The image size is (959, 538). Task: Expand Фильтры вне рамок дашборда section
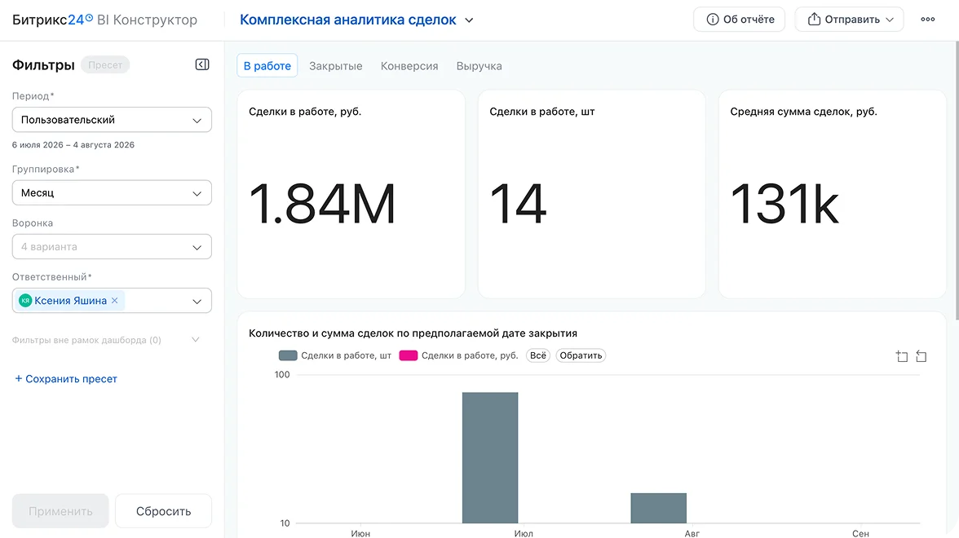[196, 340]
